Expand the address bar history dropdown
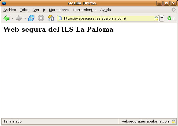 tap(162, 18)
